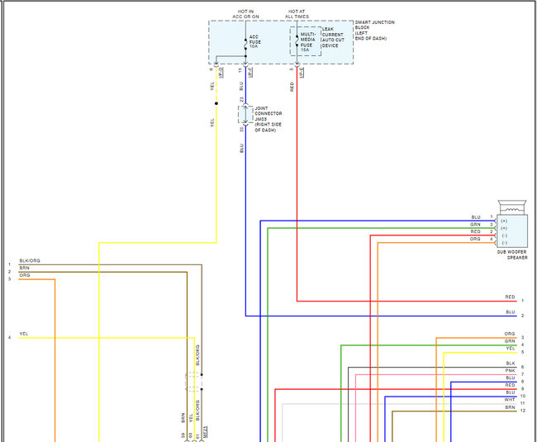The image size is (537, 442).
Task: Click 'WHT' label at right connector pin 11
Action: pos(510,400)
